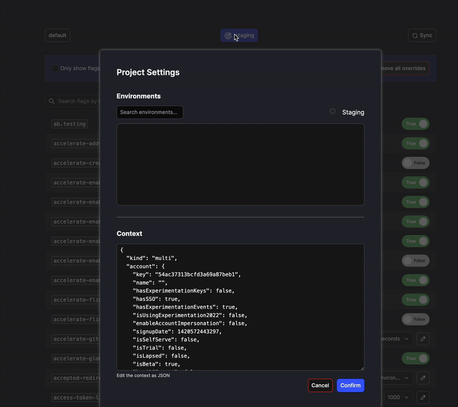Toggle the accelerate-cre flag False switch
This screenshot has height=407, width=458.
416,163
